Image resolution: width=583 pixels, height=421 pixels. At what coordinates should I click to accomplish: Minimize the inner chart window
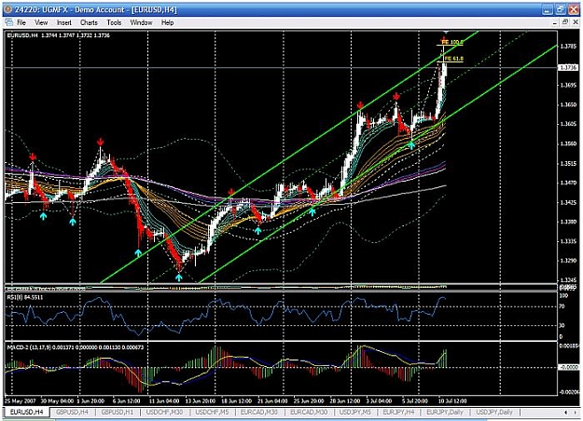(554, 22)
